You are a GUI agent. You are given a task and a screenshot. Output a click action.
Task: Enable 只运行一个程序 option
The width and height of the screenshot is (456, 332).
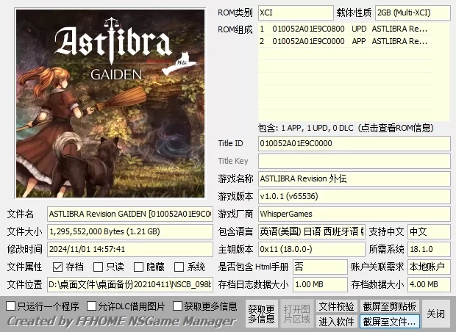tap(11, 306)
